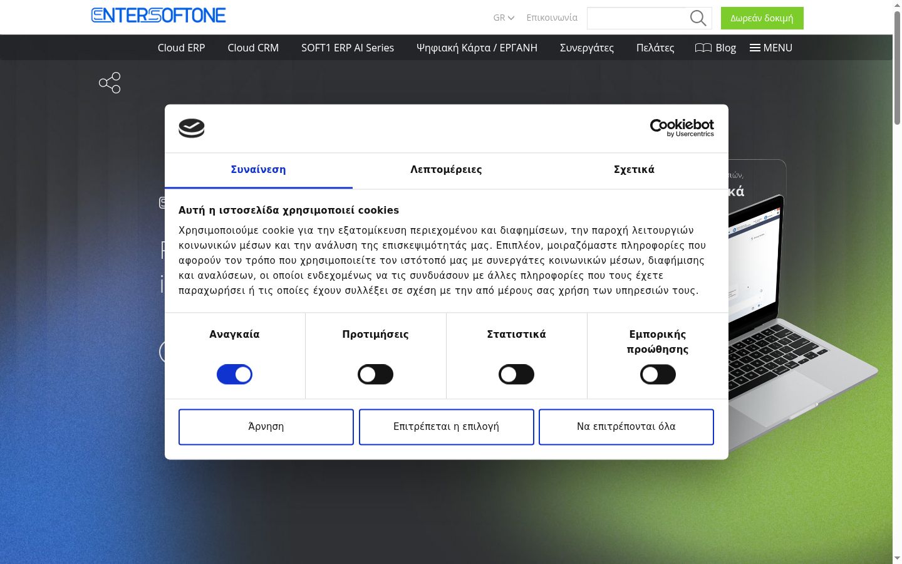The height and width of the screenshot is (564, 902).
Task: Click the EntersoftOne logo
Action: [x=158, y=16]
